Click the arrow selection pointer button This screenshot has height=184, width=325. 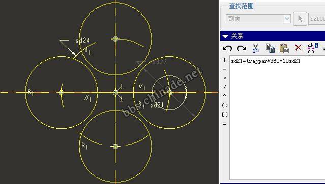click(x=300, y=19)
